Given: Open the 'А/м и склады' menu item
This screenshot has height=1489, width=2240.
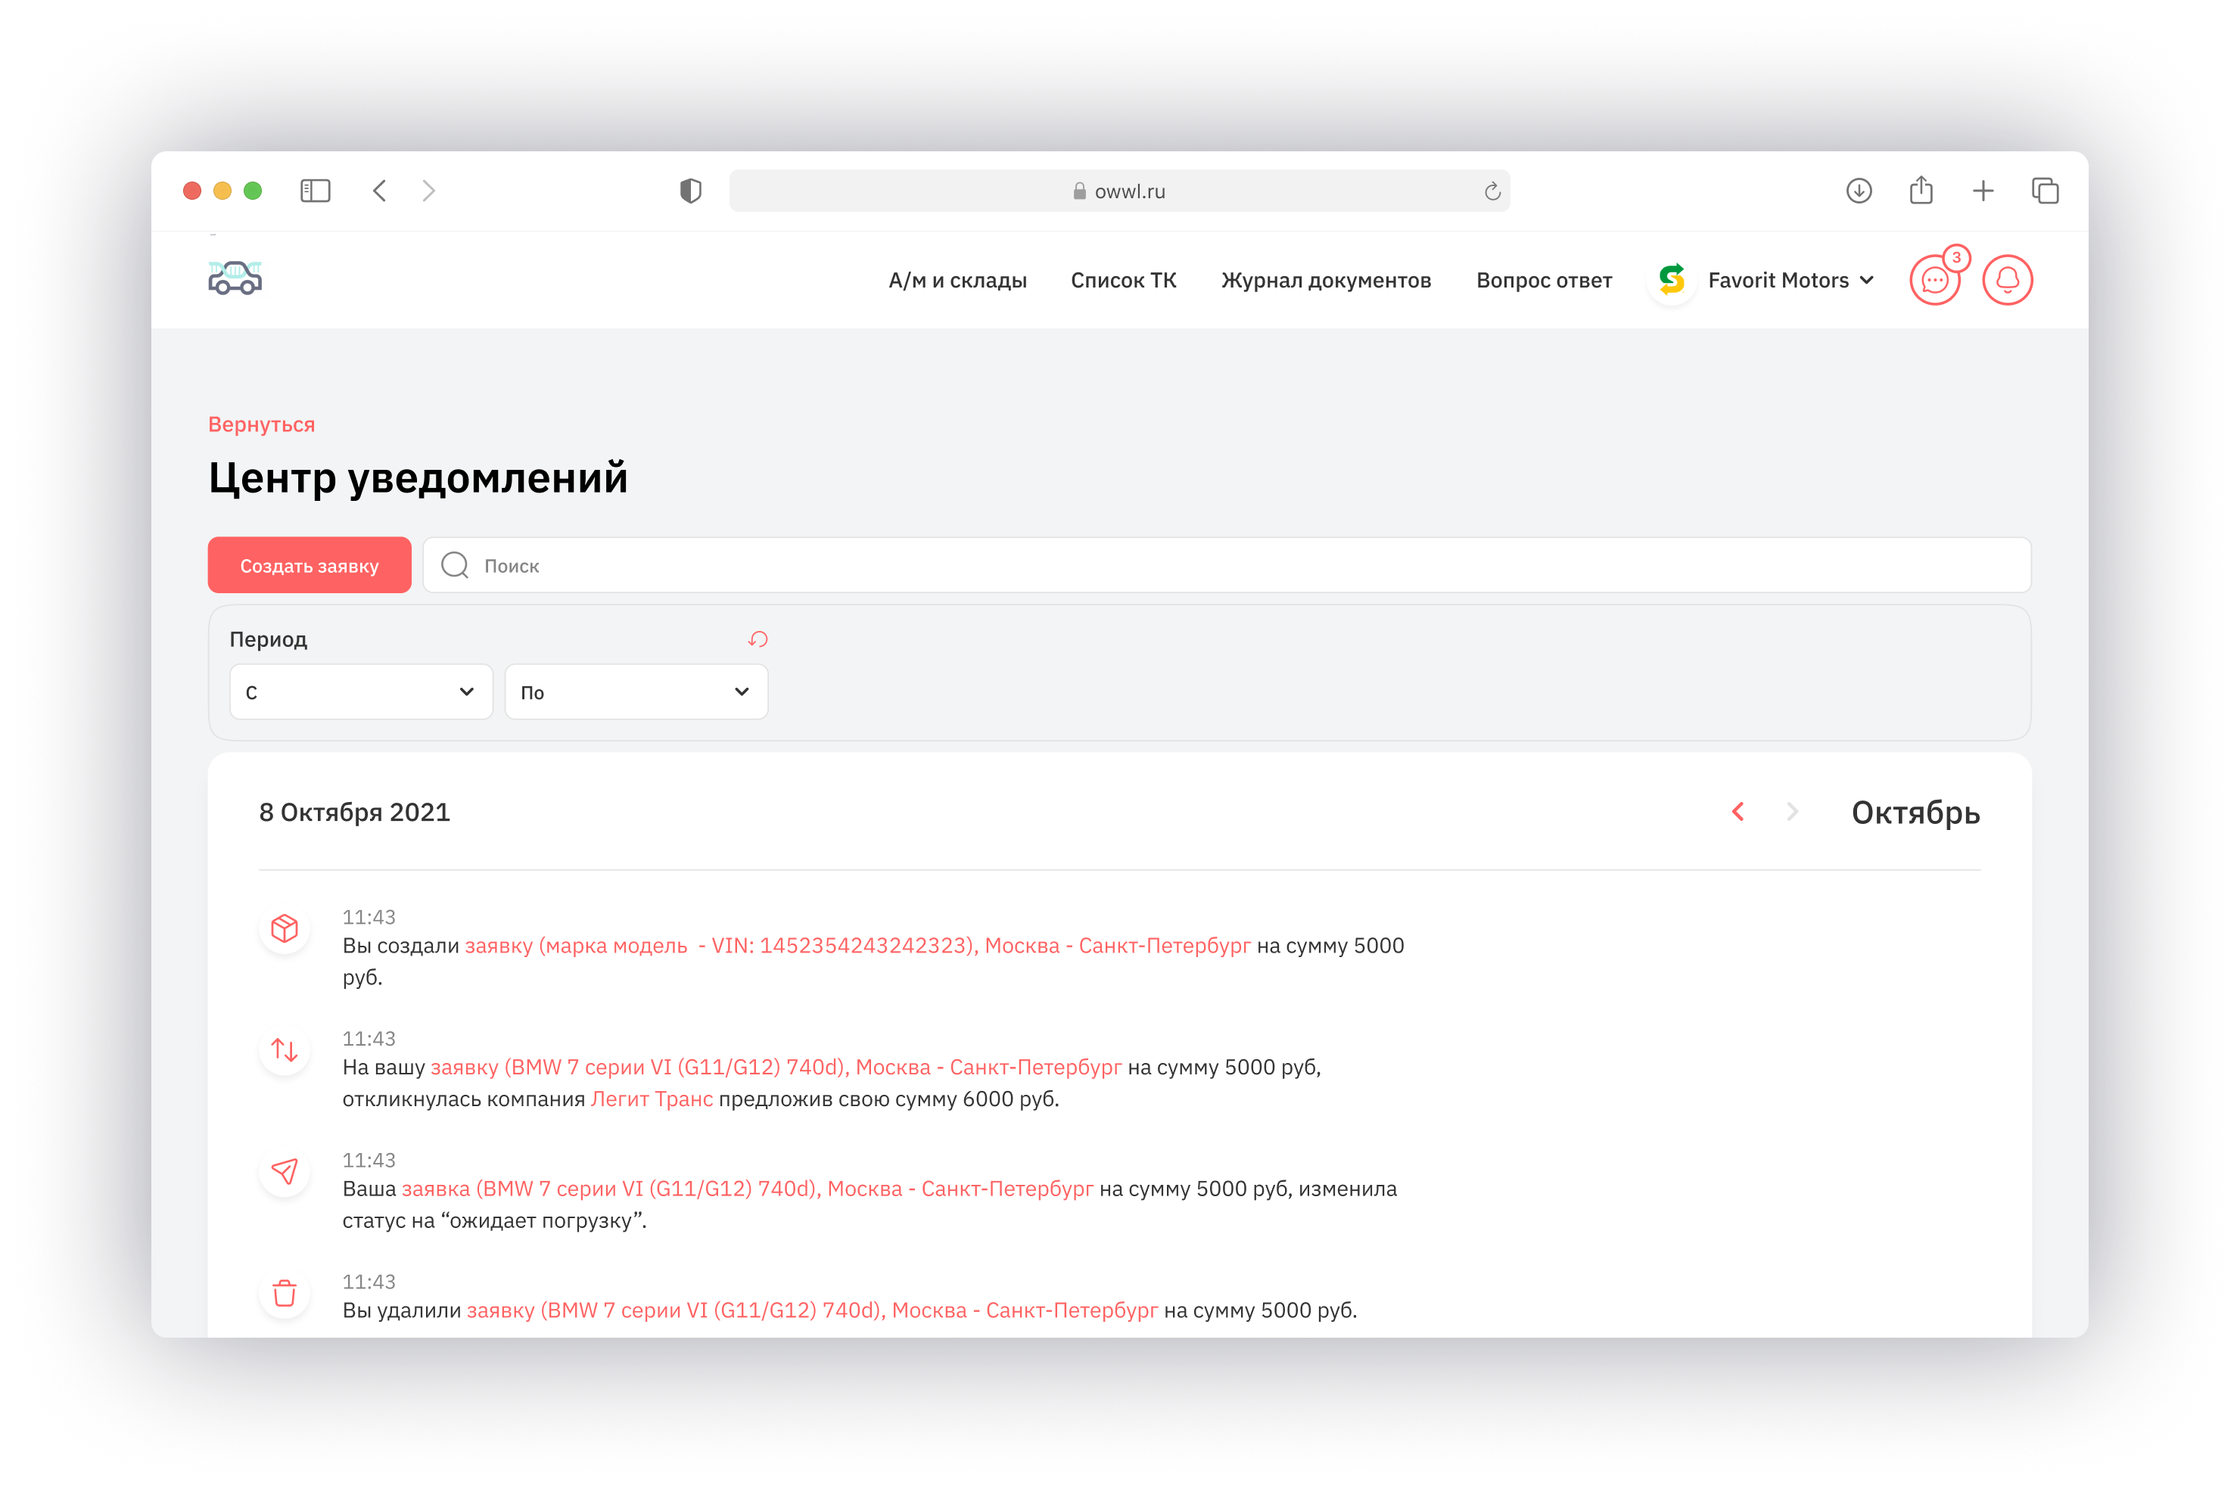Looking at the screenshot, I should [x=957, y=280].
